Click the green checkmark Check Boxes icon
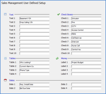Viewport: 106px width, 94px height. pyautogui.click(x=58, y=14)
